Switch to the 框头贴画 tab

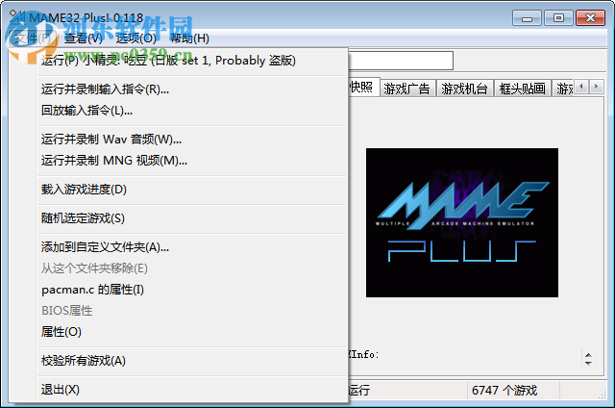click(x=522, y=89)
